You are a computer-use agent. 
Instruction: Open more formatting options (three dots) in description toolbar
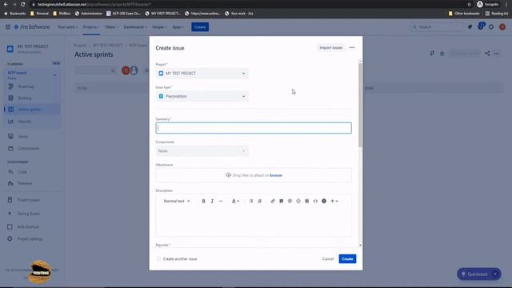(x=221, y=201)
